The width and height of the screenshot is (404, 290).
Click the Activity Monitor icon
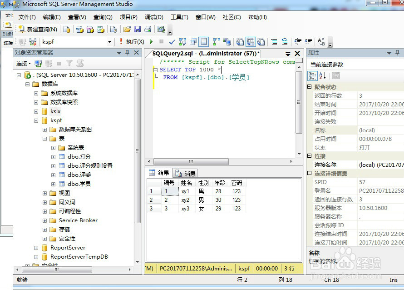click(x=161, y=29)
